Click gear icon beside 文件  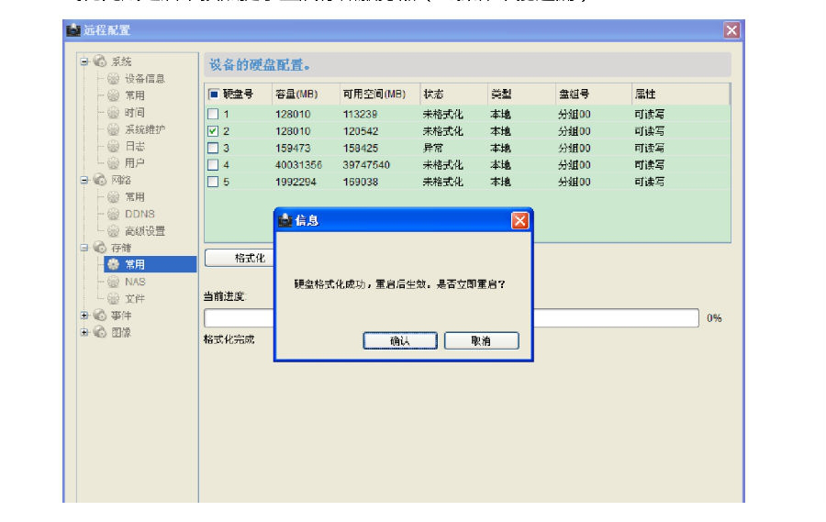point(113,299)
